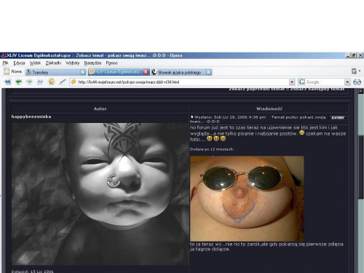The width and height of the screenshot is (364, 273).
Task: Click the Forward navigation arrow
Action: [29, 82]
